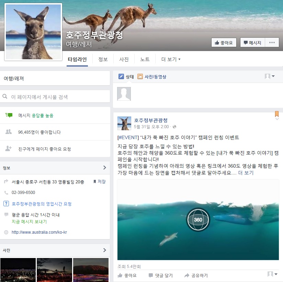Open the composer identity selector dropdown

pyautogui.click(x=270, y=76)
